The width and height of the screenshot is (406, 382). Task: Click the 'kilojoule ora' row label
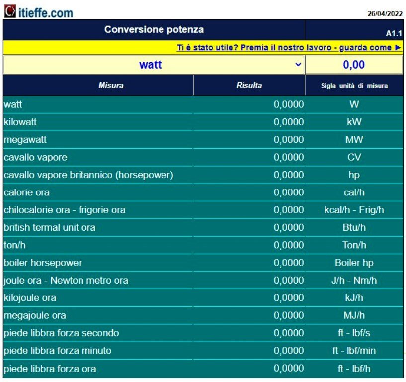tap(30, 298)
